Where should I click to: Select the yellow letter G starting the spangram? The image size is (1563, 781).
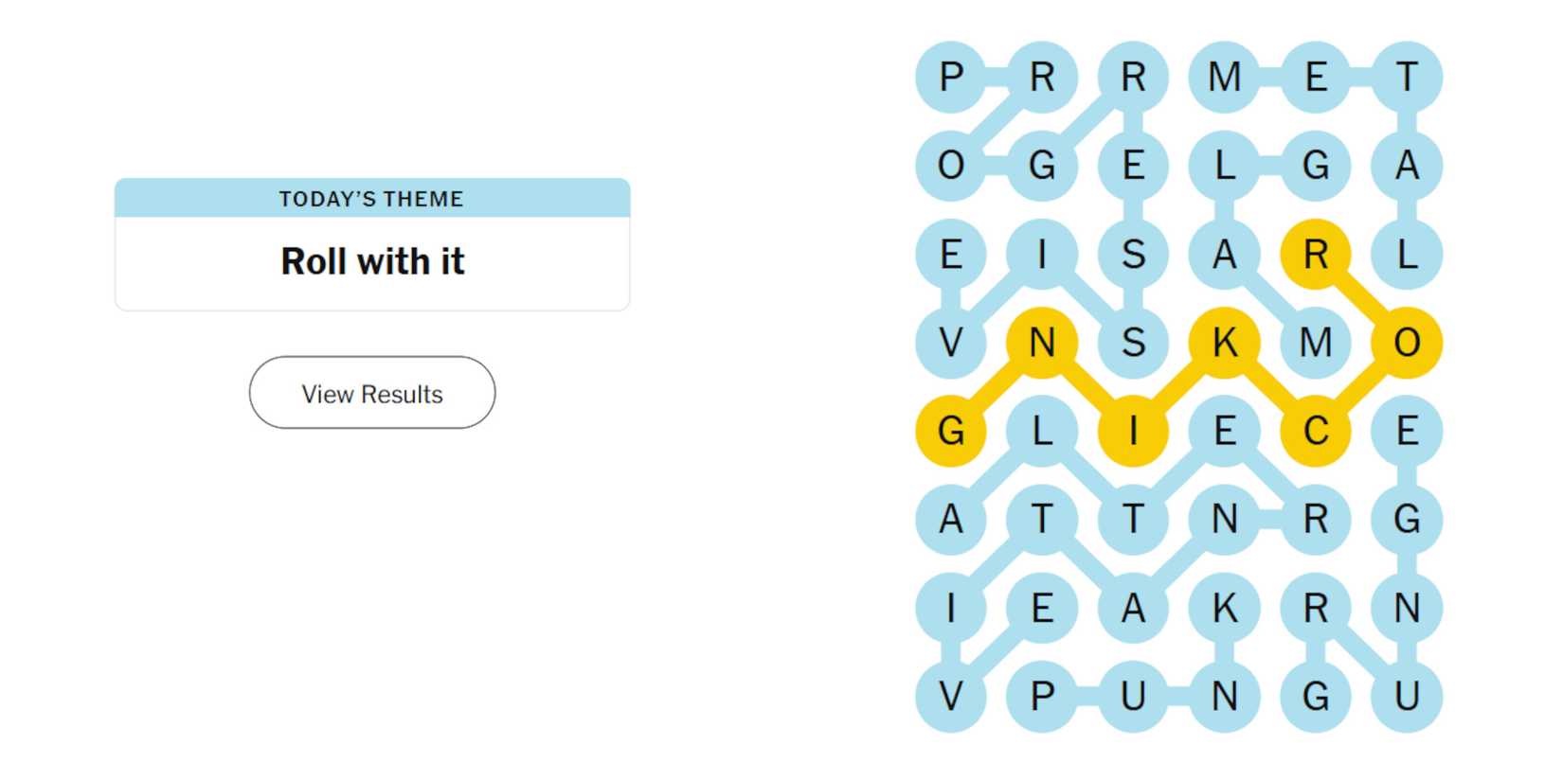[x=952, y=432]
